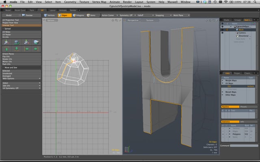Expand the Weight Maps list entry

click(x=223, y=81)
